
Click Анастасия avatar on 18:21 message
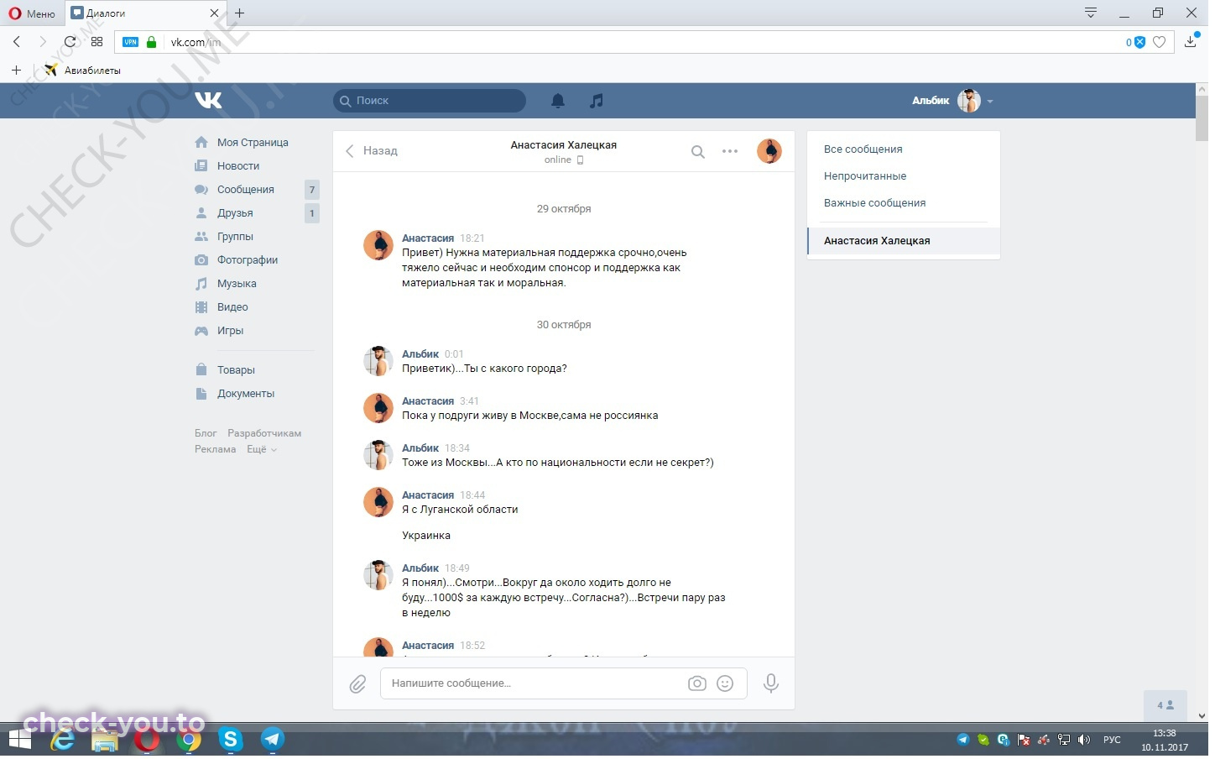378,245
